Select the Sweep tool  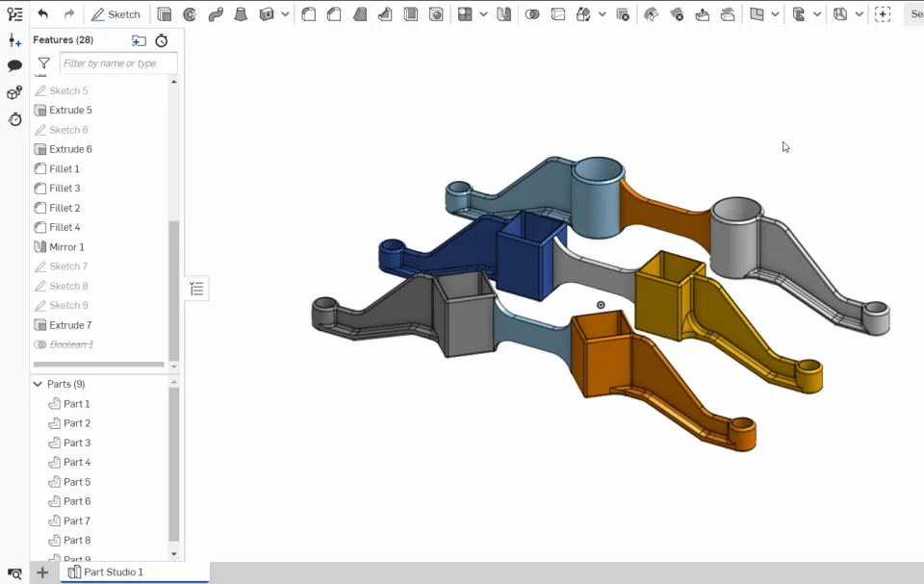coord(216,14)
